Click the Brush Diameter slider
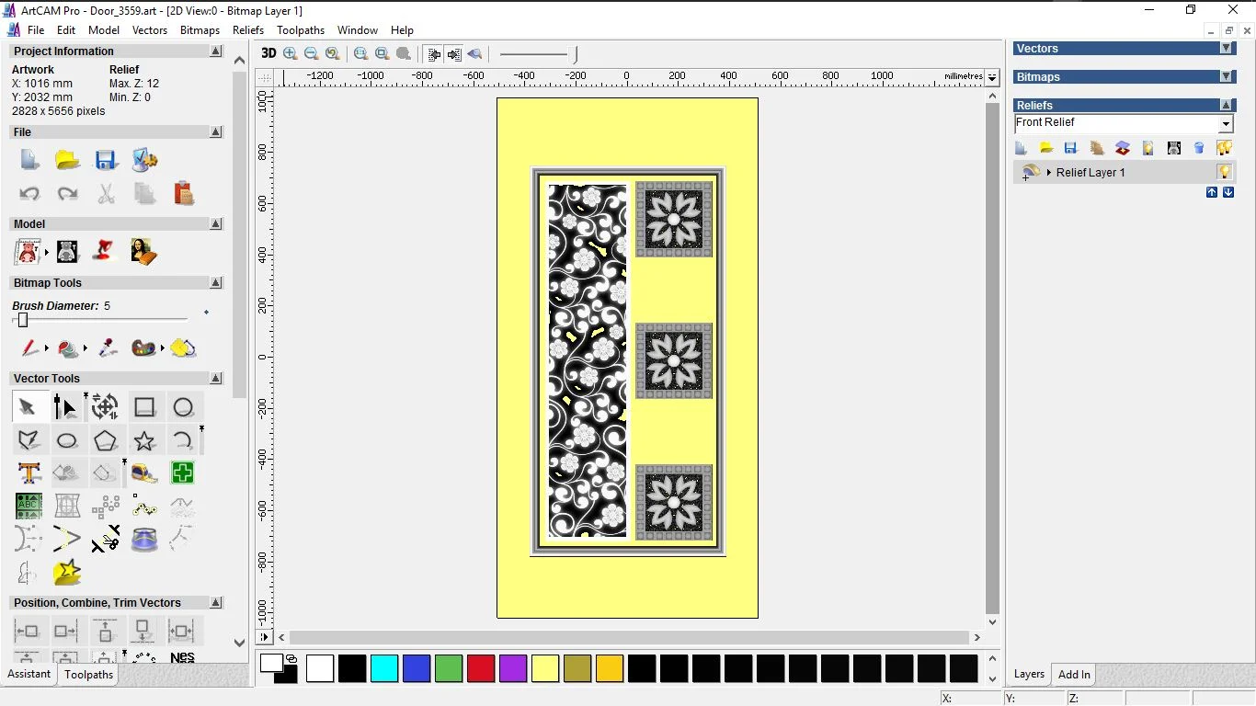The width and height of the screenshot is (1256, 706). point(23,320)
